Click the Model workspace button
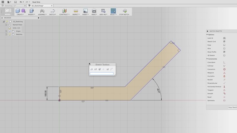The width and height of the screenshot is (237, 133). (8, 12)
